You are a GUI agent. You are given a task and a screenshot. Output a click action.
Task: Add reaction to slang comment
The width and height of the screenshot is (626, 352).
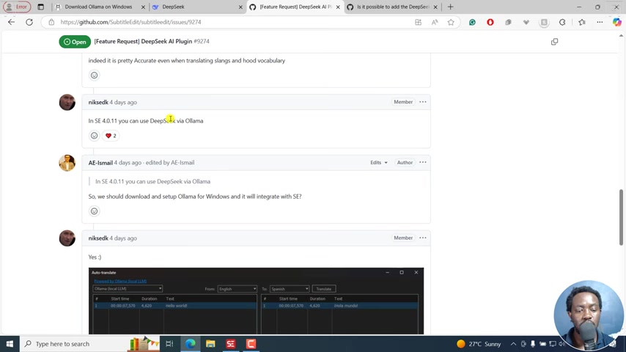pos(95,75)
